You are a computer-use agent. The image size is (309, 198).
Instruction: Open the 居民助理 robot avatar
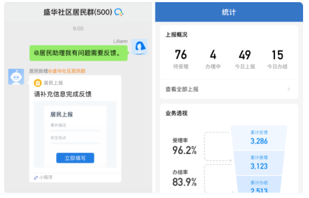pyautogui.click(x=16, y=76)
